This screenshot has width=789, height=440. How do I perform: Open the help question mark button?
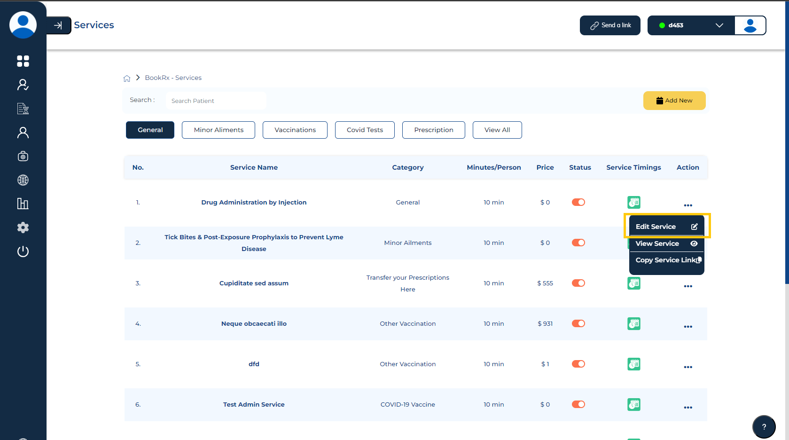coord(764,427)
